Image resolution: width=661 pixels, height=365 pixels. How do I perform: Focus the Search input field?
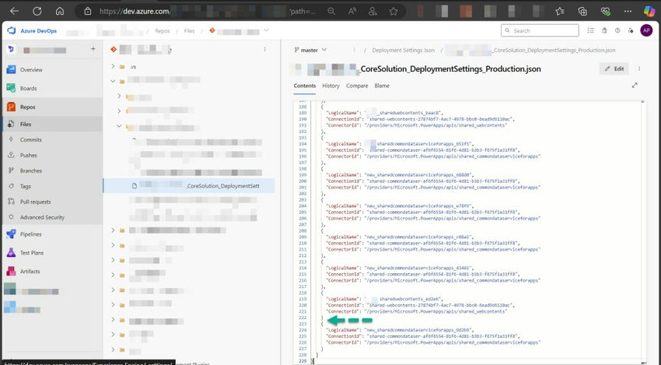[x=540, y=30]
